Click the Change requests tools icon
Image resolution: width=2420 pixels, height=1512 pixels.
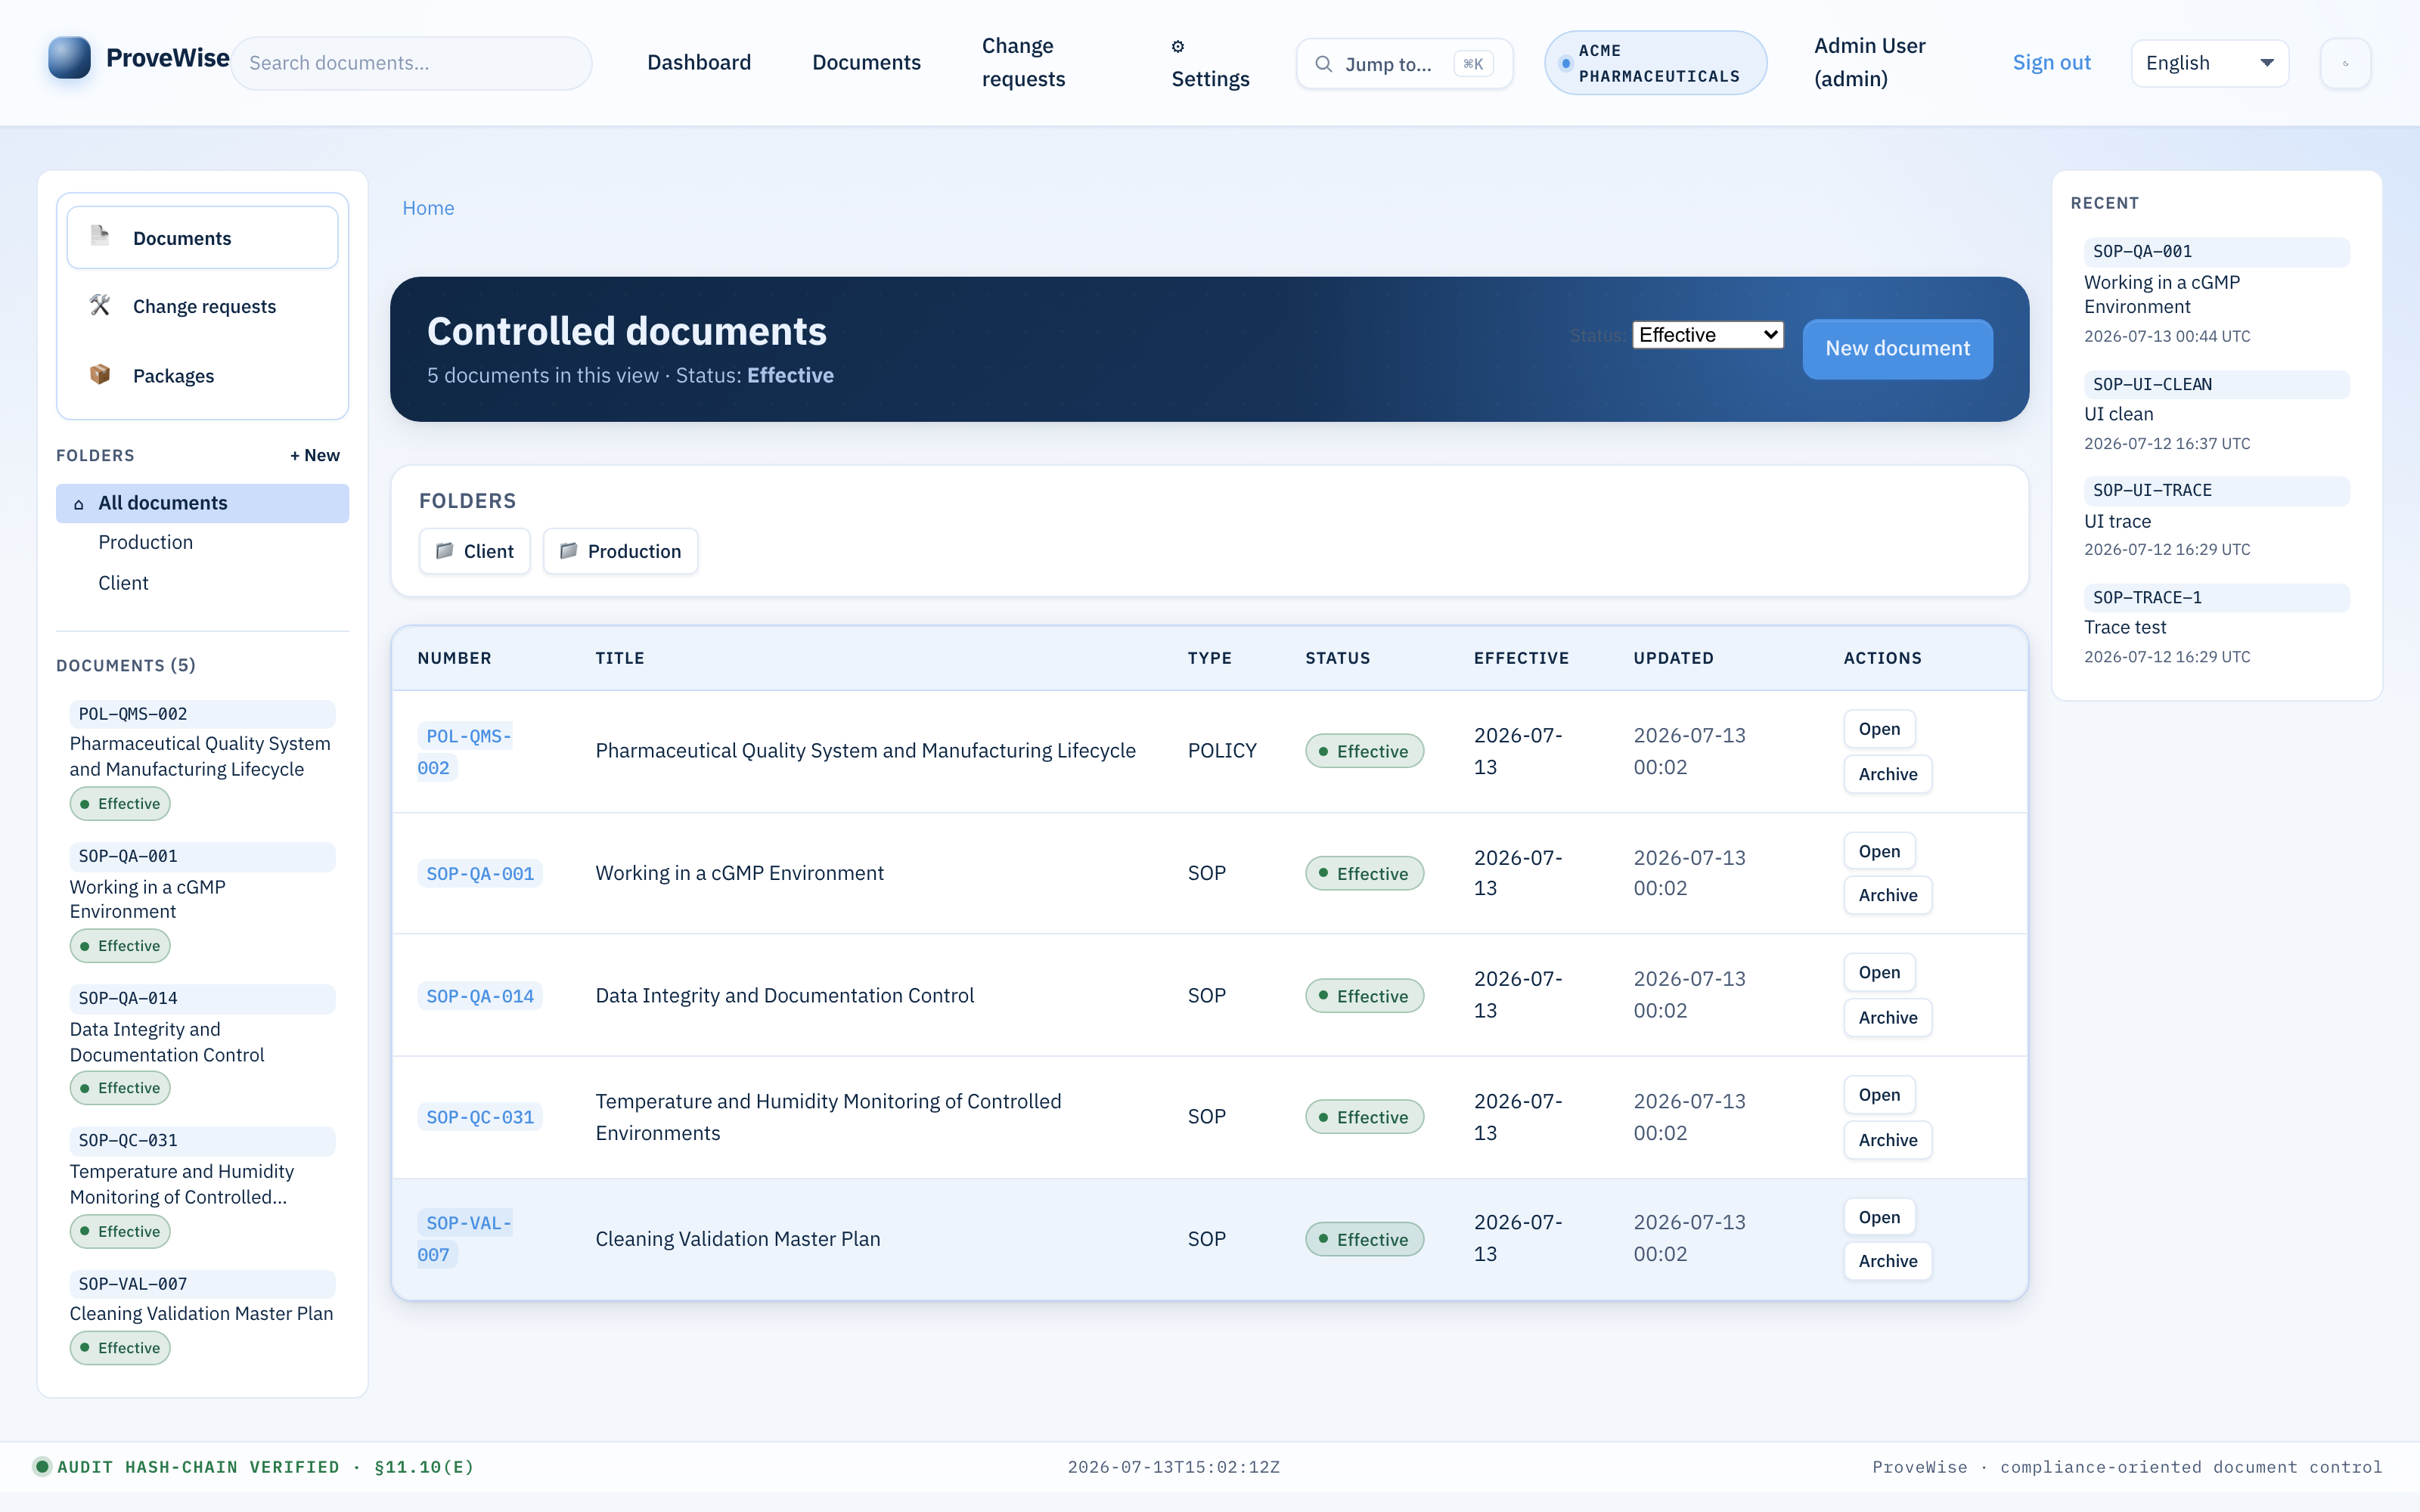tap(100, 305)
